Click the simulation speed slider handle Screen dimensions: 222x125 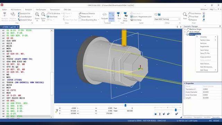(176, 110)
